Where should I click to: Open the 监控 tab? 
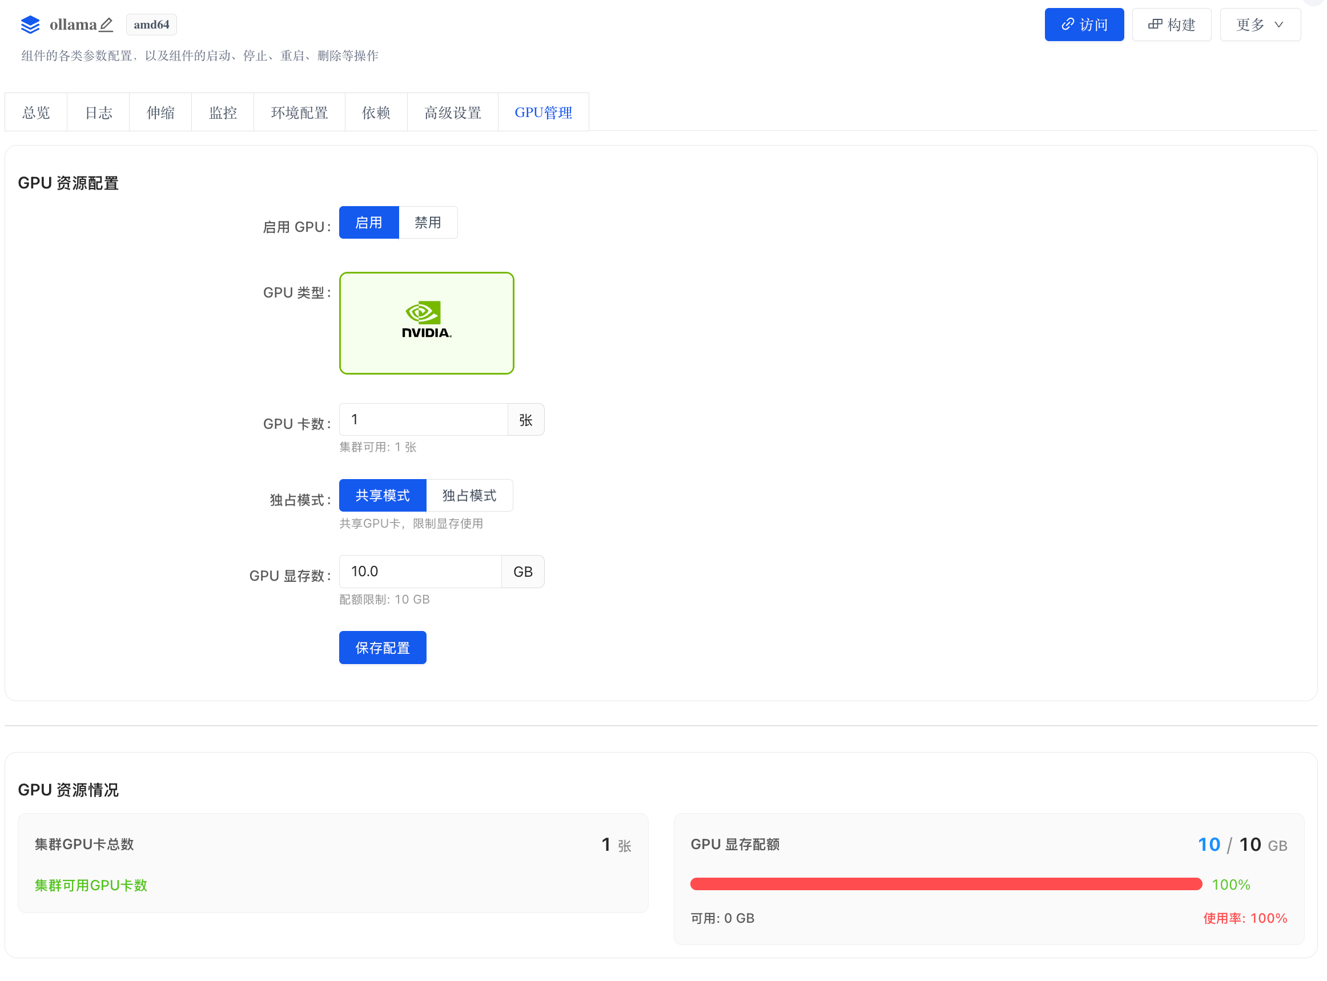[x=223, y=112]
